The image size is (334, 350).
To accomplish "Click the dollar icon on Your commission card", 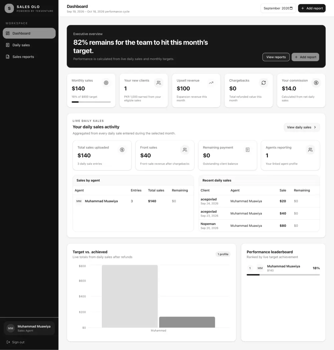I will click(x=316, y=83).
